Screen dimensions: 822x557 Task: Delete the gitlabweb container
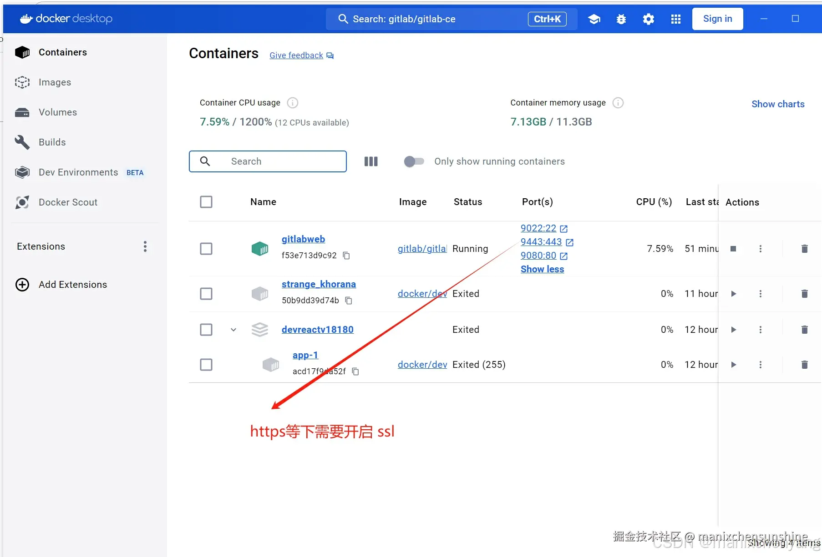[x=805, y=249]
